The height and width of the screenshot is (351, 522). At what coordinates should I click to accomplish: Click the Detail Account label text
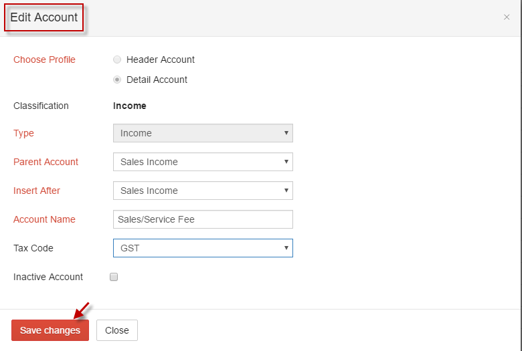(157, 80)
